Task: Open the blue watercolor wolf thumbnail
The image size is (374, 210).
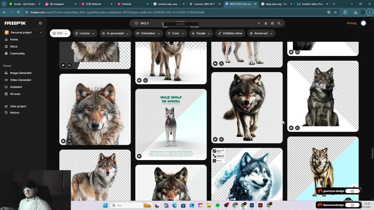Action: click(247, 174)
